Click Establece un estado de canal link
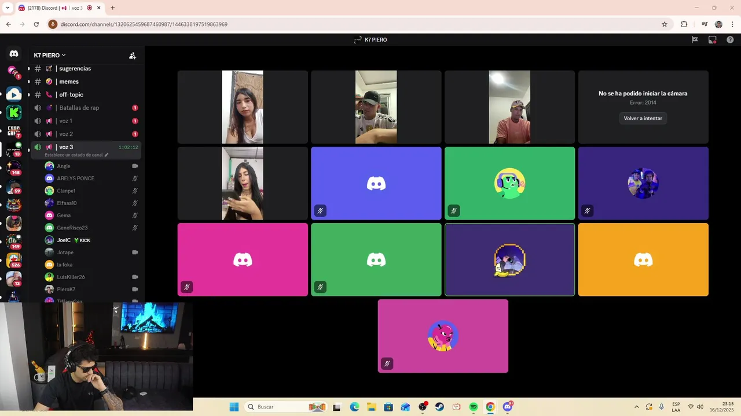Image resolution: width=741 pixels, height=416 pixels. click(x=73, y=155)
